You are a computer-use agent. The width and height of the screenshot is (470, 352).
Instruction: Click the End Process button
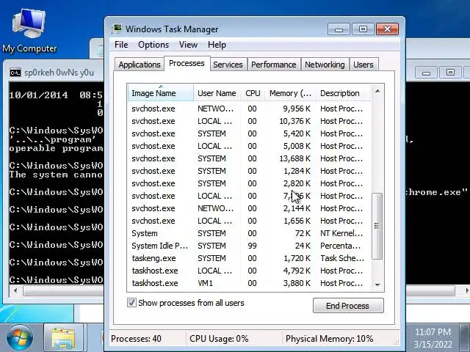[x=348, y=306]
